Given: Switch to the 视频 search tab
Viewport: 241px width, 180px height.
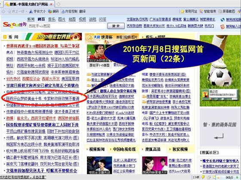Looking at the screenshot, I should tap(82, 19).
